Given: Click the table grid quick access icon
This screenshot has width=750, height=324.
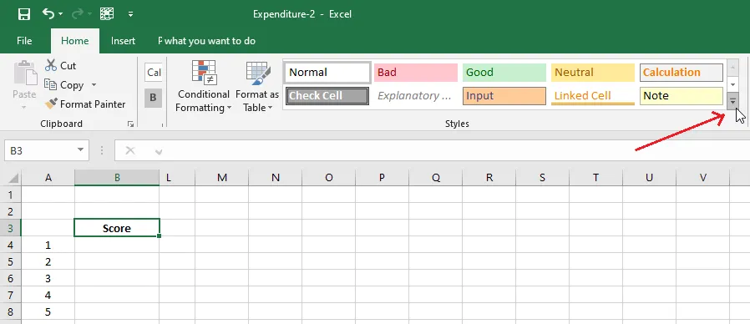Looking at the screenshot, I should (x=107, y=14).
